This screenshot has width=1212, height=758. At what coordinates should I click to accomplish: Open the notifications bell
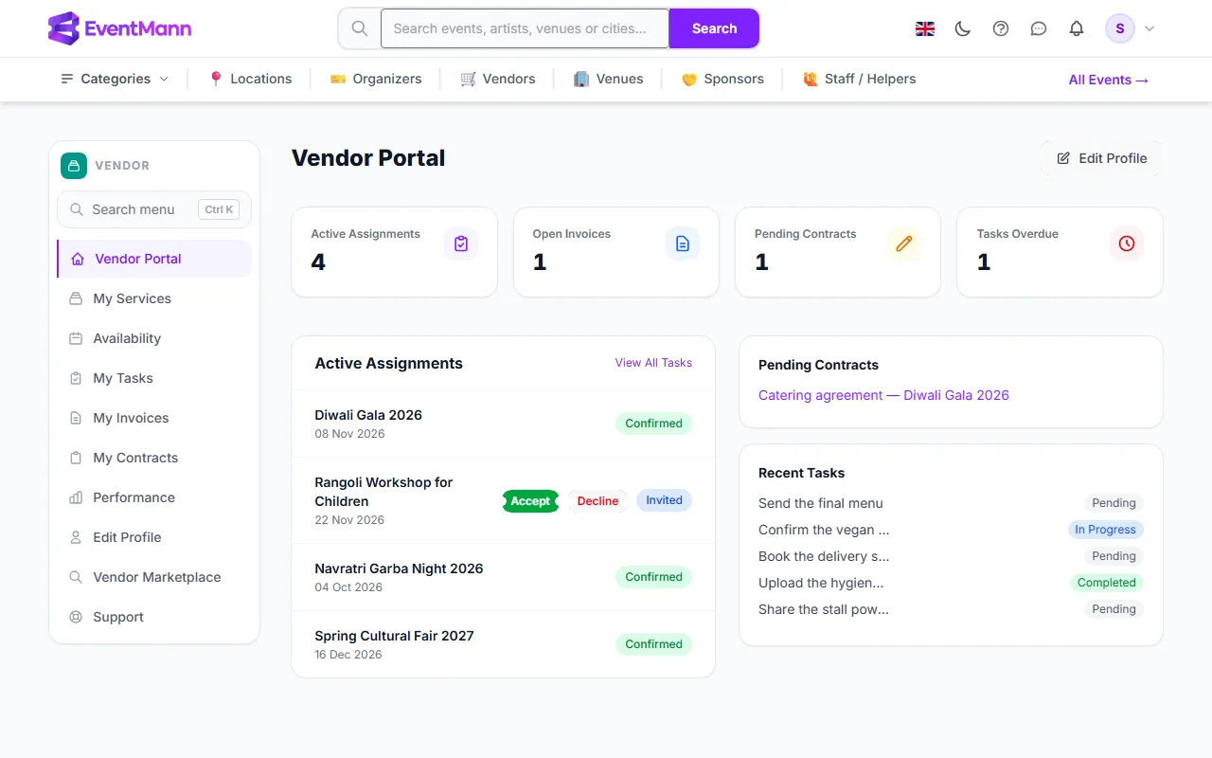point(1077,28)
